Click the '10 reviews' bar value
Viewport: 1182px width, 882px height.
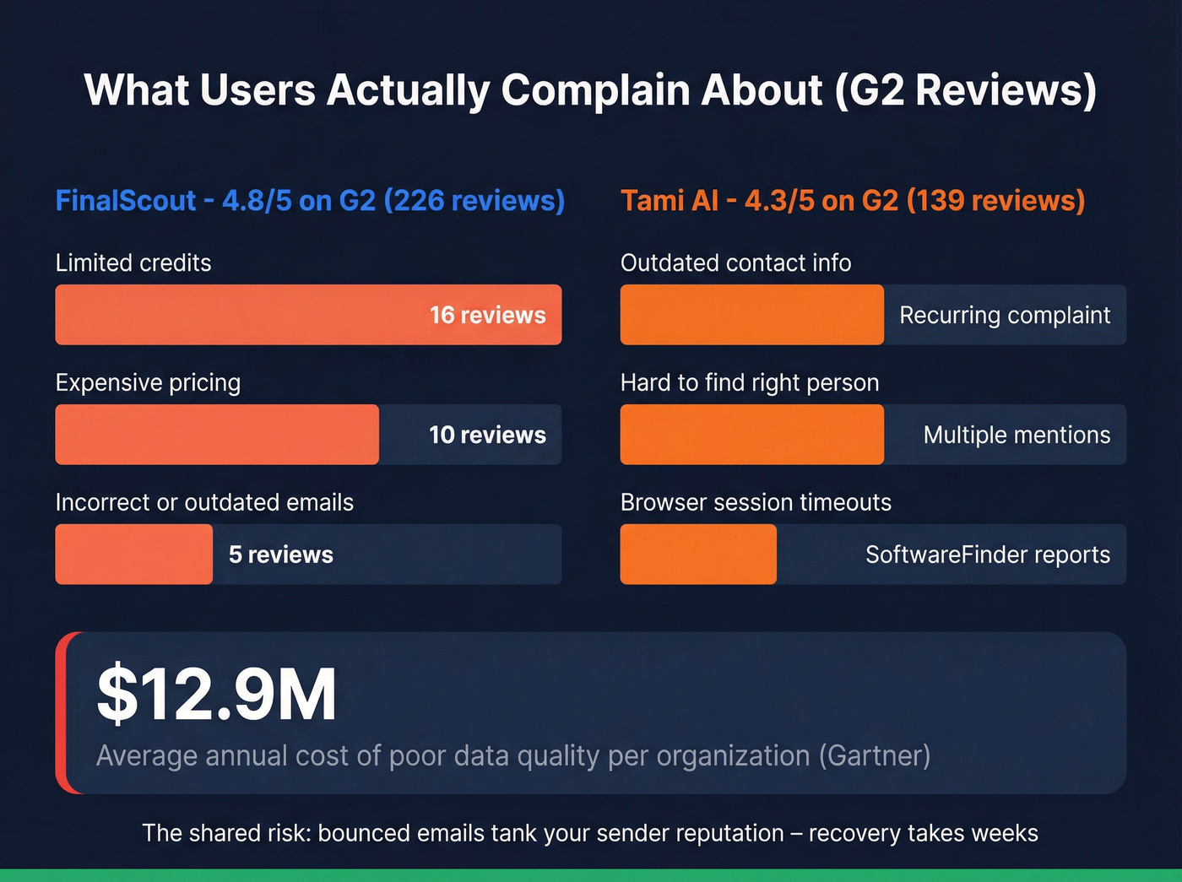click(x=487, y=435)
